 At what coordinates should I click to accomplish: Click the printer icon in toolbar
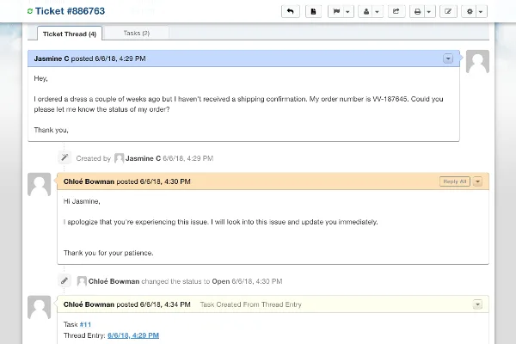coord(417,11)
